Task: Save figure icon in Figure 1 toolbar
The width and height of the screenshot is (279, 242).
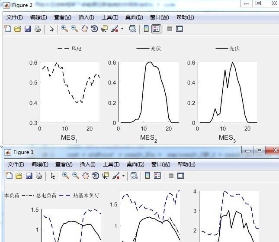Action: [29, 176]
